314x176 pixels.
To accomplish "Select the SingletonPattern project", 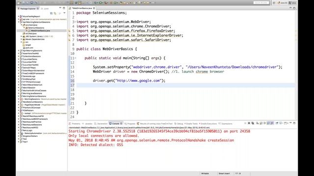I will (x=30, y=136).
